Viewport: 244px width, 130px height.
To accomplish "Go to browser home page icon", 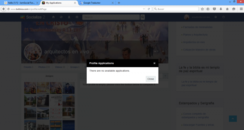I will point(227,9).
